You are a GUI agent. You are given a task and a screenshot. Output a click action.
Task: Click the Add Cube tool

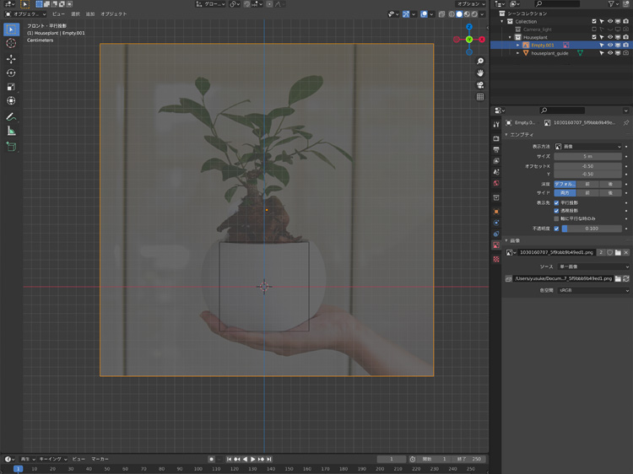point(11,147)
